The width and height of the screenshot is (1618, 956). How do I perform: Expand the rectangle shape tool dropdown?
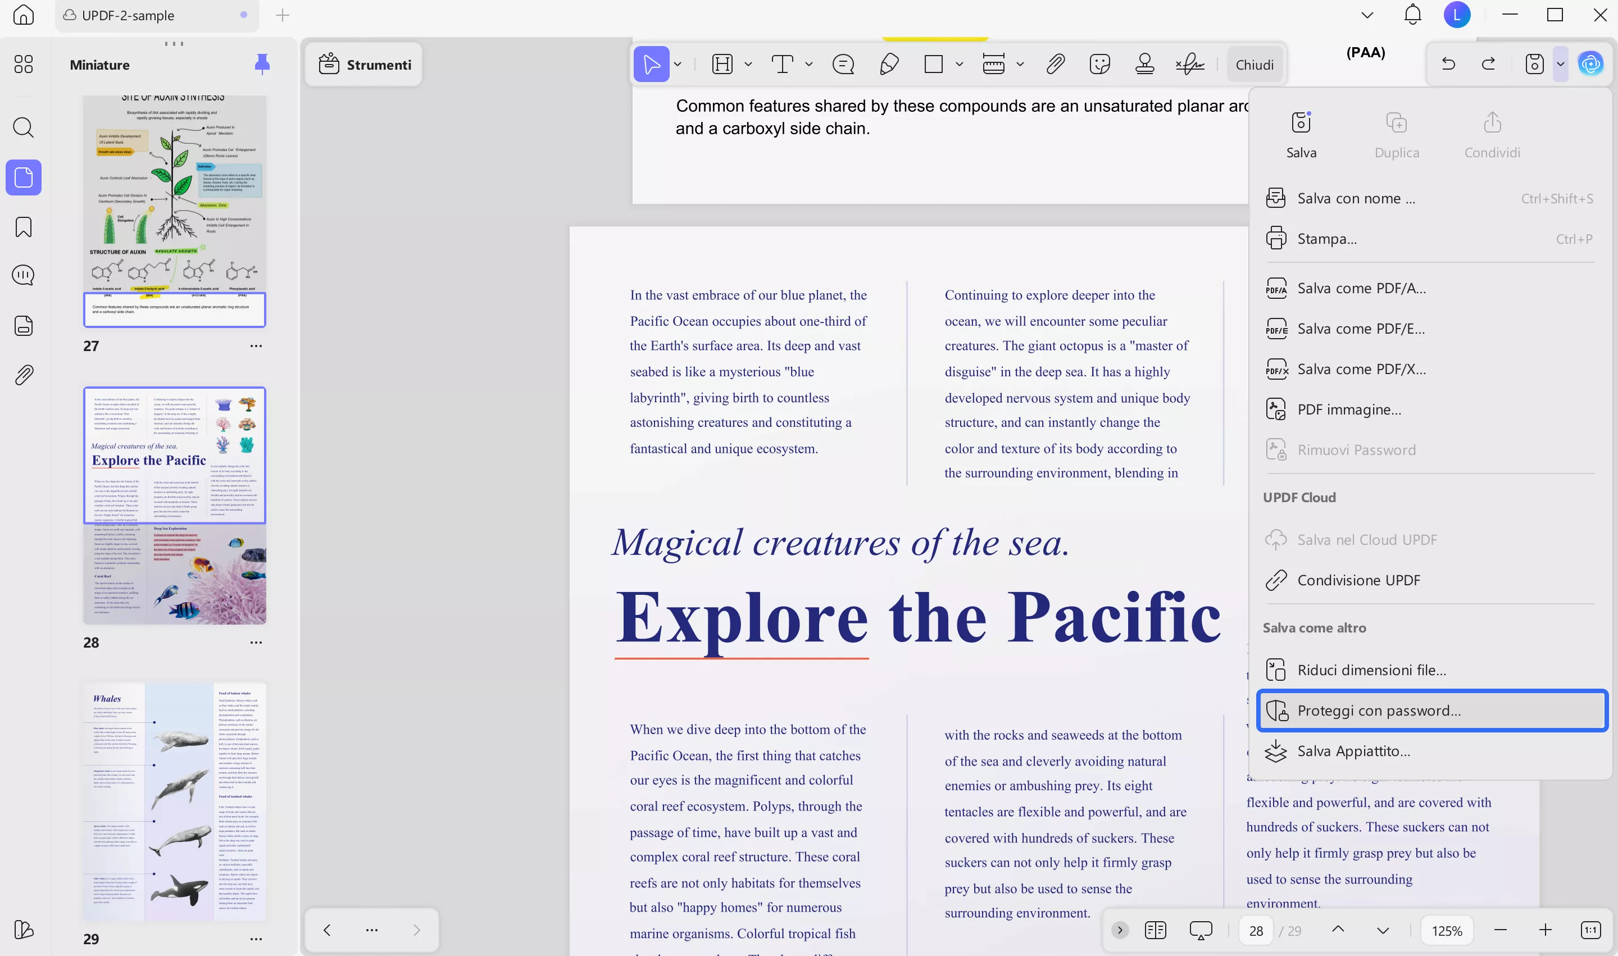960,65
